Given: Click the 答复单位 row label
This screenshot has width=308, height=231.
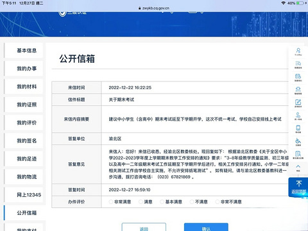Looking at the screenshot, I should coord(76,139).
